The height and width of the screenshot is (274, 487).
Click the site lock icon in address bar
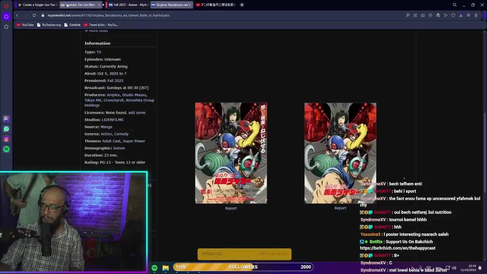[43, 15]
